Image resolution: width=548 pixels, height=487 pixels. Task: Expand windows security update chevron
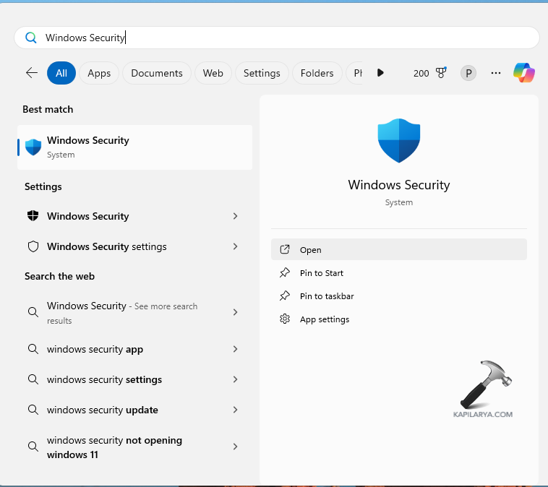[235, 410]
